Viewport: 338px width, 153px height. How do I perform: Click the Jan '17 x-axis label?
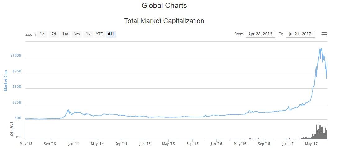point(288,144)
